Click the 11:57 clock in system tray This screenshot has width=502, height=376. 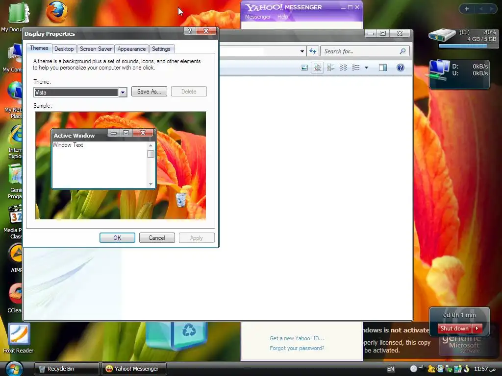pos(485,369)
